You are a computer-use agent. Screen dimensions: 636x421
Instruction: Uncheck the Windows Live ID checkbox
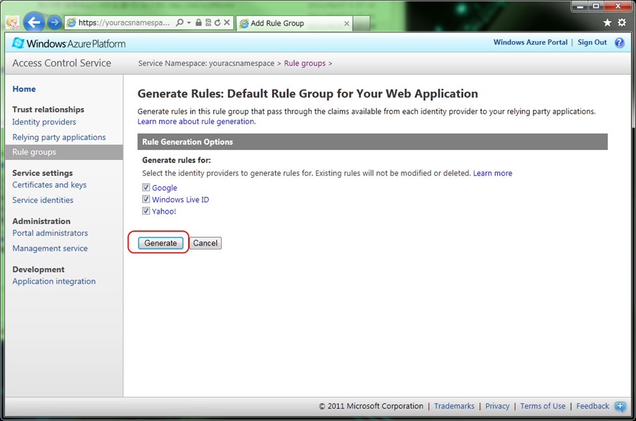pos(146,199)
